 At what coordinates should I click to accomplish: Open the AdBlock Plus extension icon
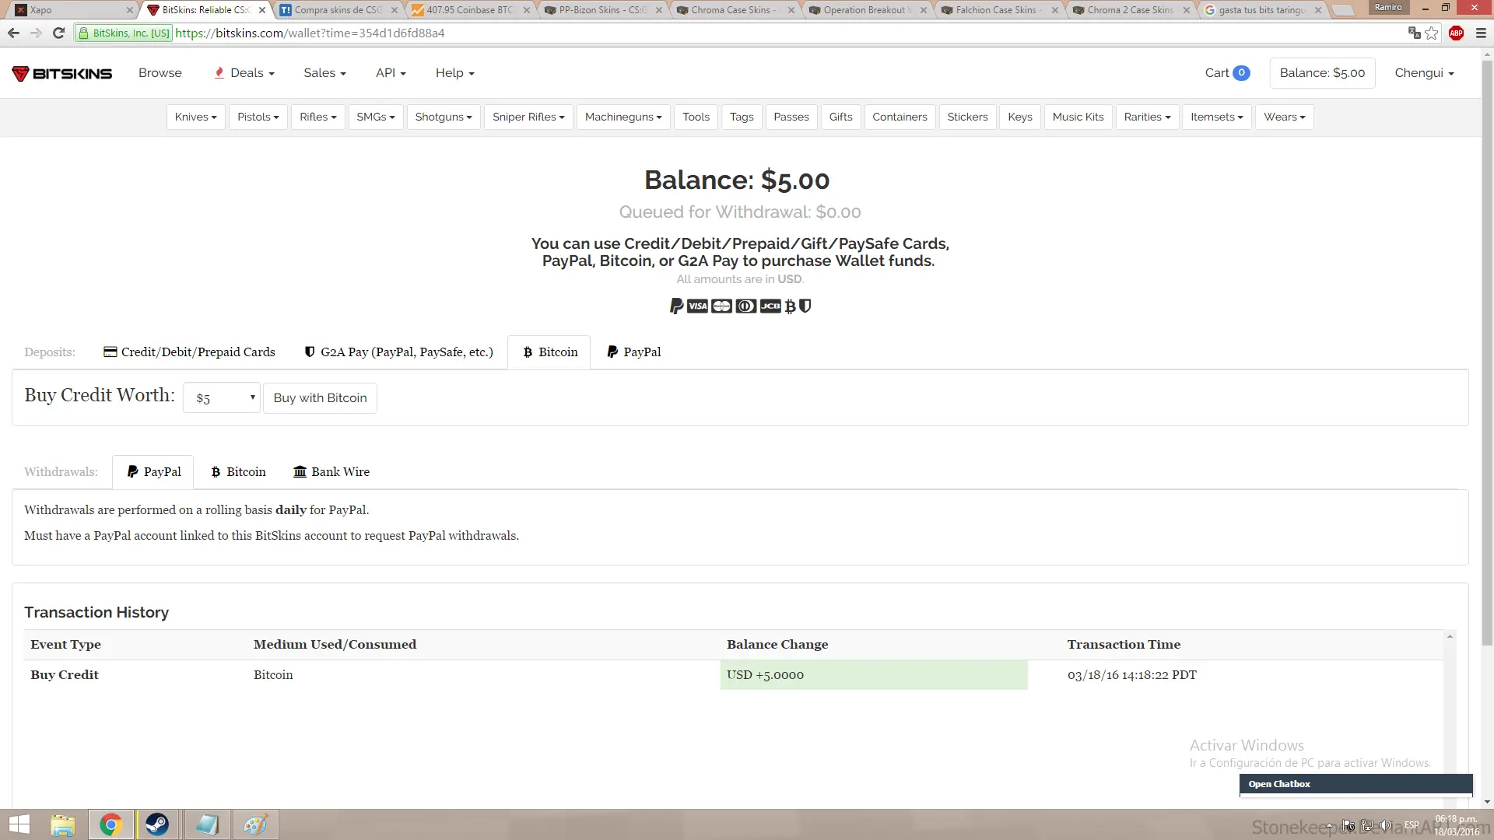click(1457, 33)
